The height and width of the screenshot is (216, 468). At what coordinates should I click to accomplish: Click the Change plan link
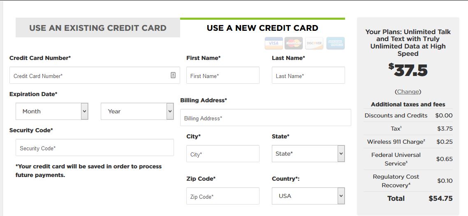(408, 92)
